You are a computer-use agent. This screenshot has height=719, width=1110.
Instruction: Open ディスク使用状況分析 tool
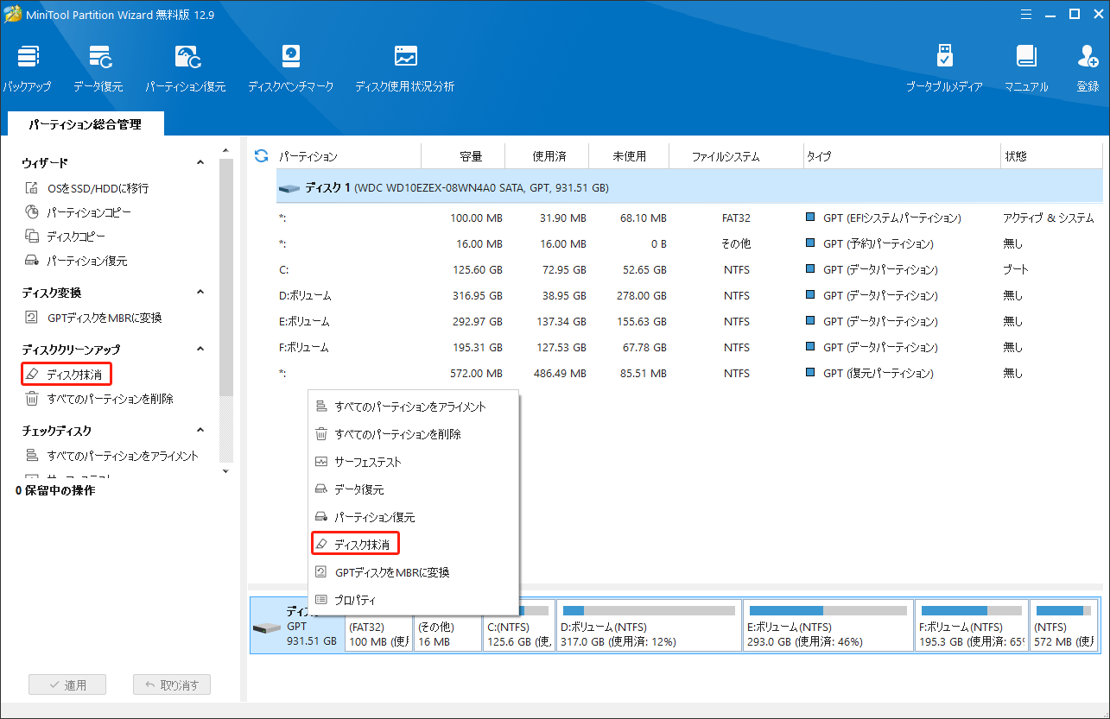[x=404, y=68]
